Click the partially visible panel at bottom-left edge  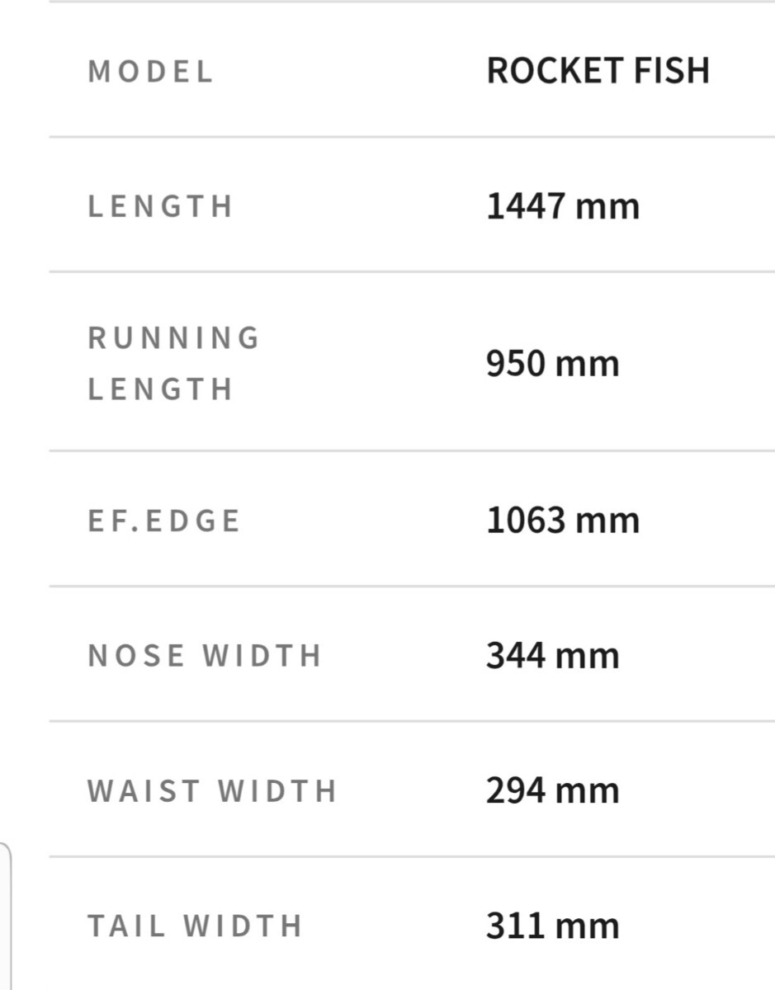click(5, 916)
